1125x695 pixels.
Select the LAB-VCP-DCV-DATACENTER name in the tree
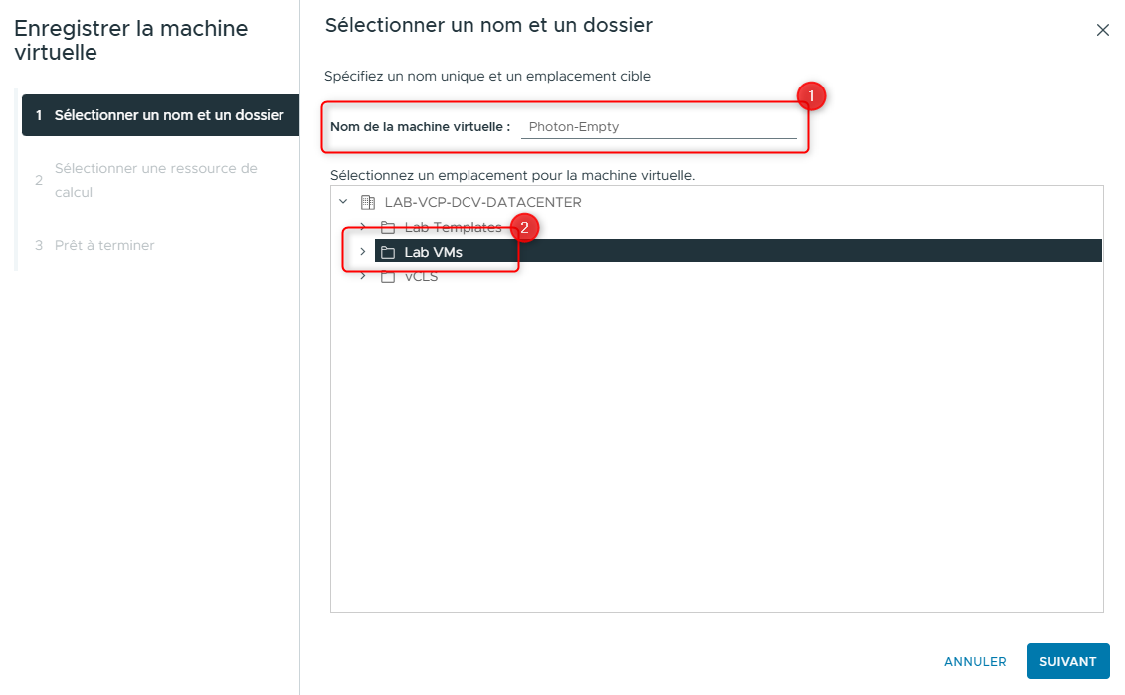coord(482,202)
